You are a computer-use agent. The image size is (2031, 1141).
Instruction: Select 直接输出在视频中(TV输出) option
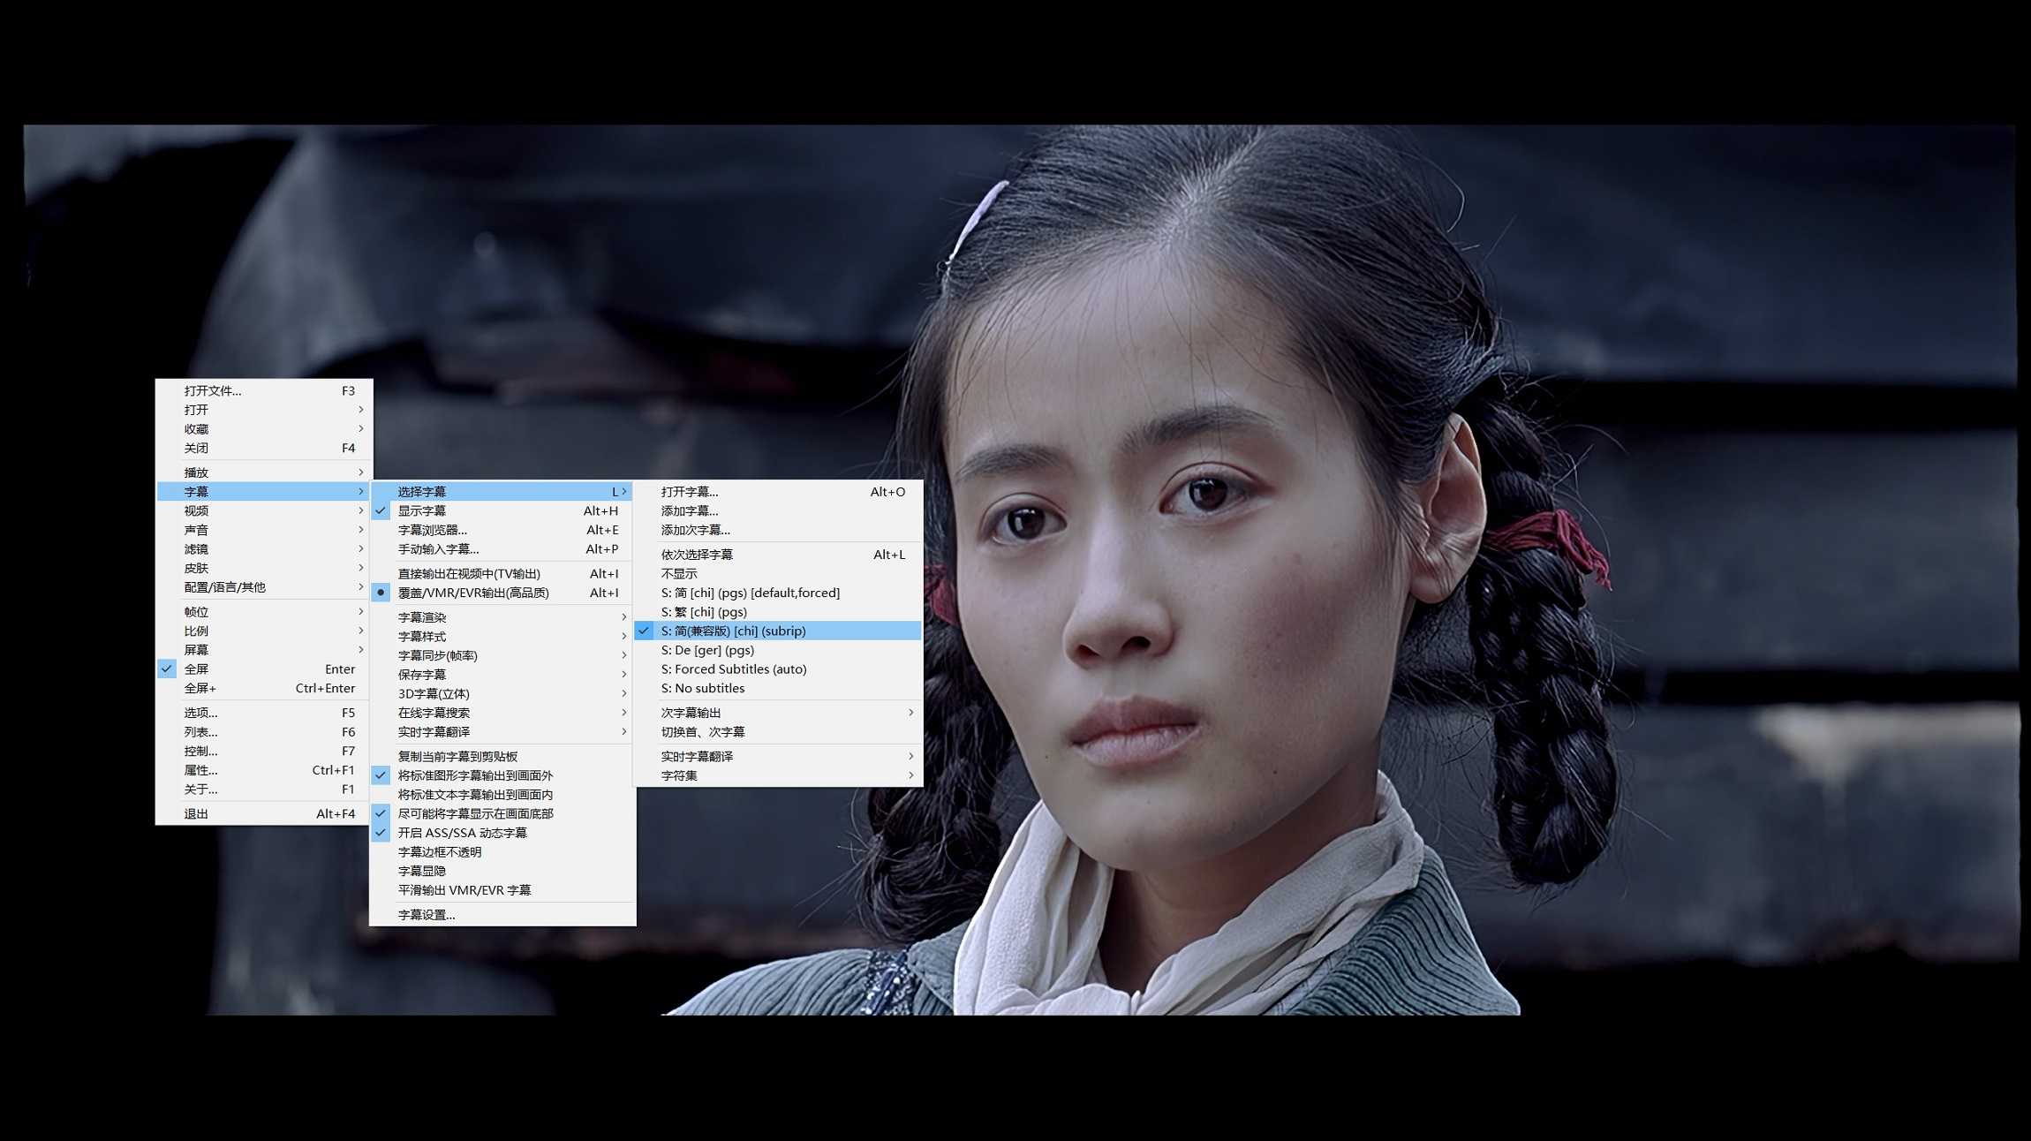point(502,573)
